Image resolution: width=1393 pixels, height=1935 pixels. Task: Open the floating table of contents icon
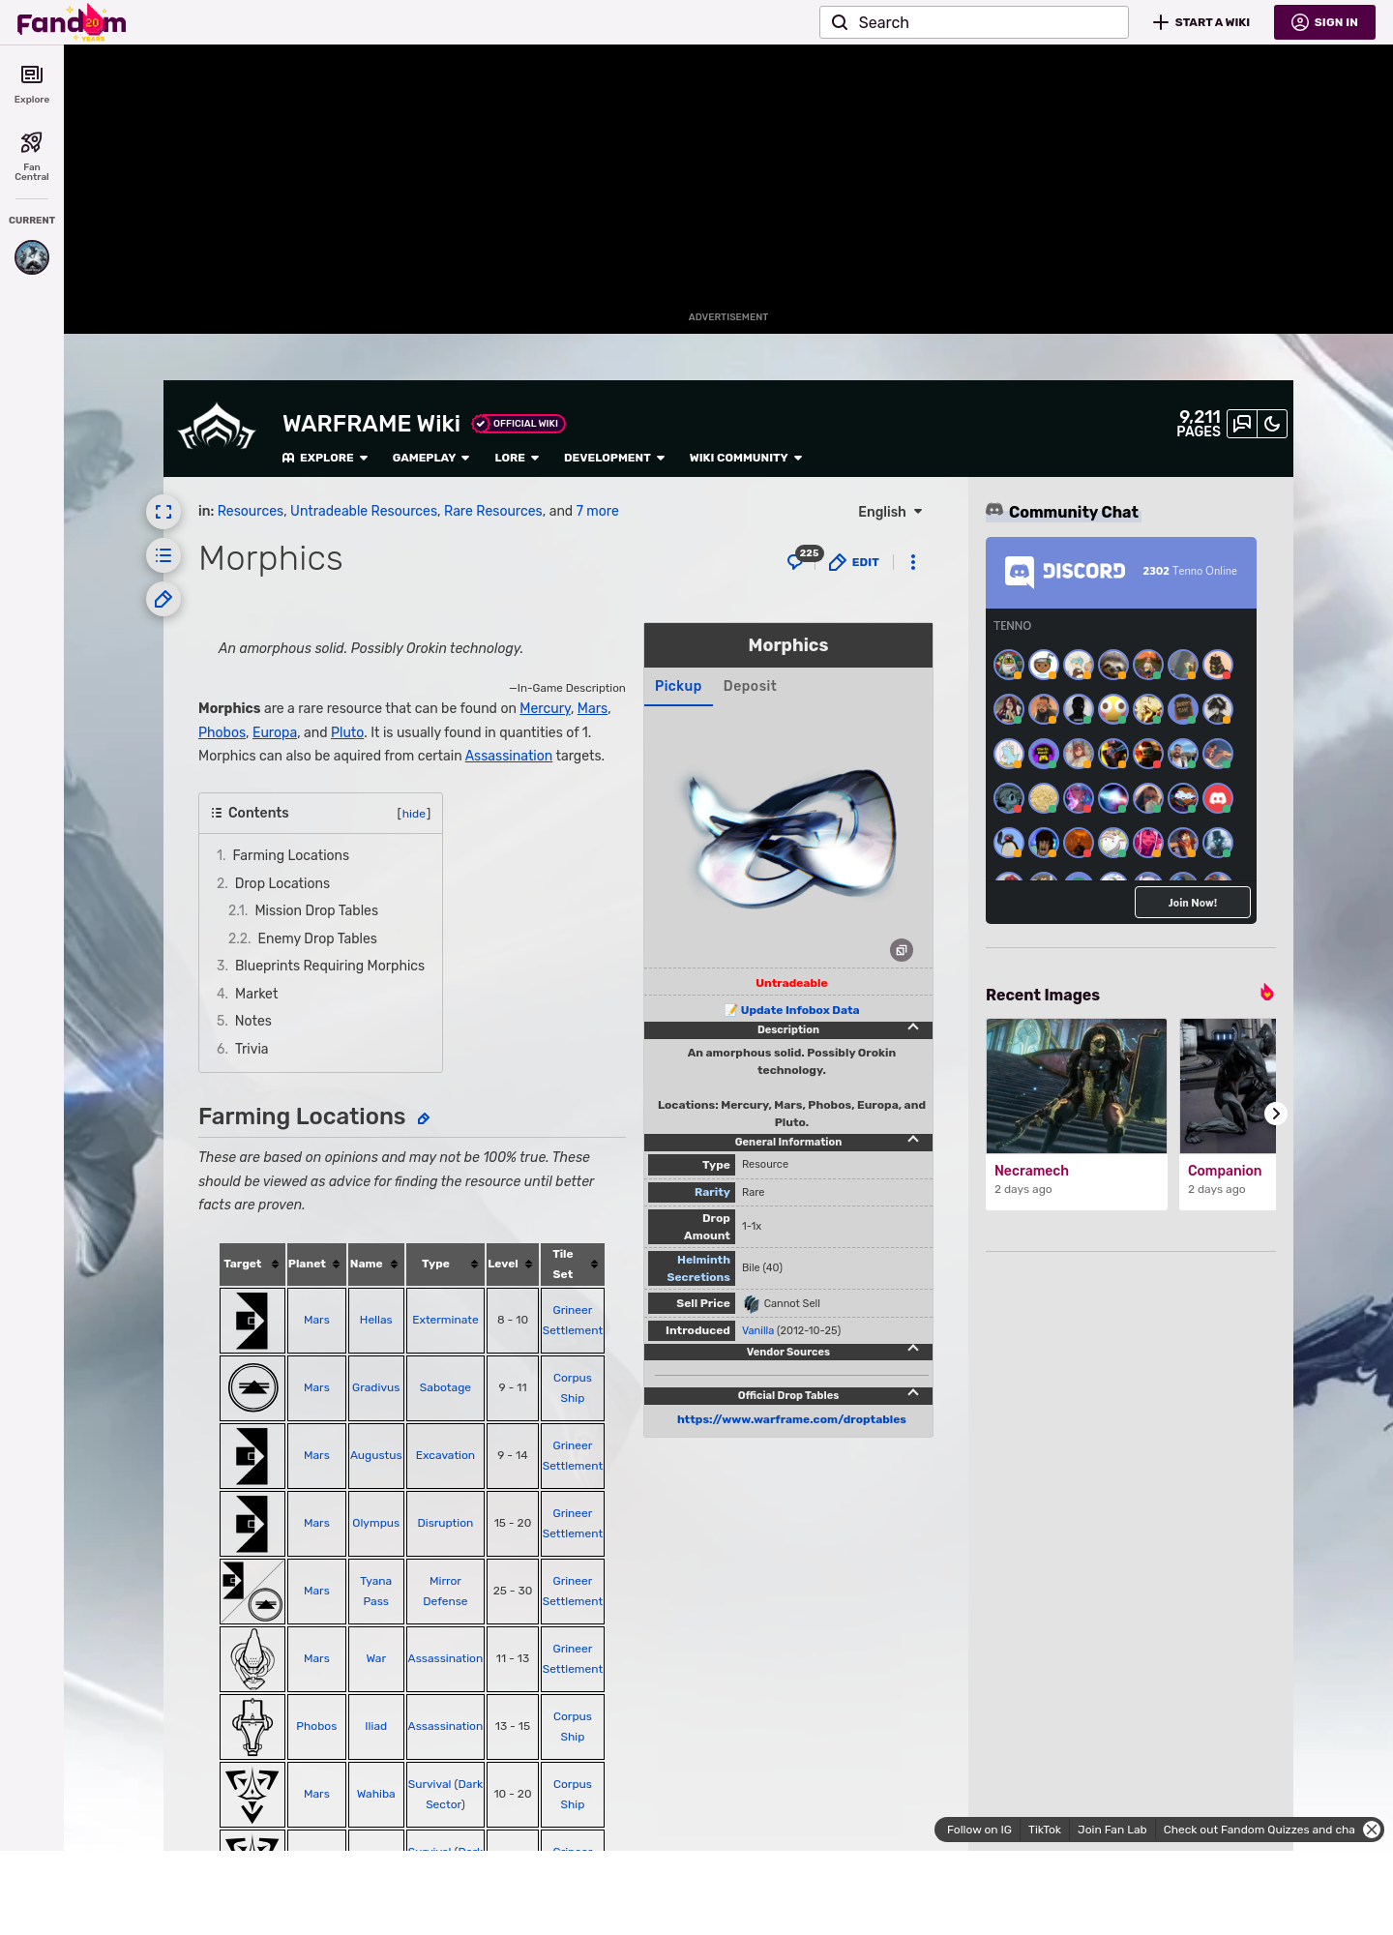click(x=163, y=555)
